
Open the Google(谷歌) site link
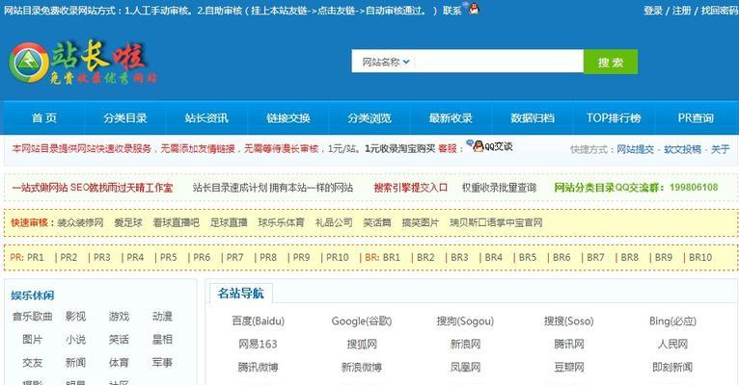[362, 321]
